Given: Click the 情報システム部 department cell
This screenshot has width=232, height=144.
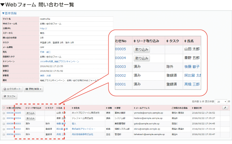Looking at the screenshot, I should [x=122, y=129].
